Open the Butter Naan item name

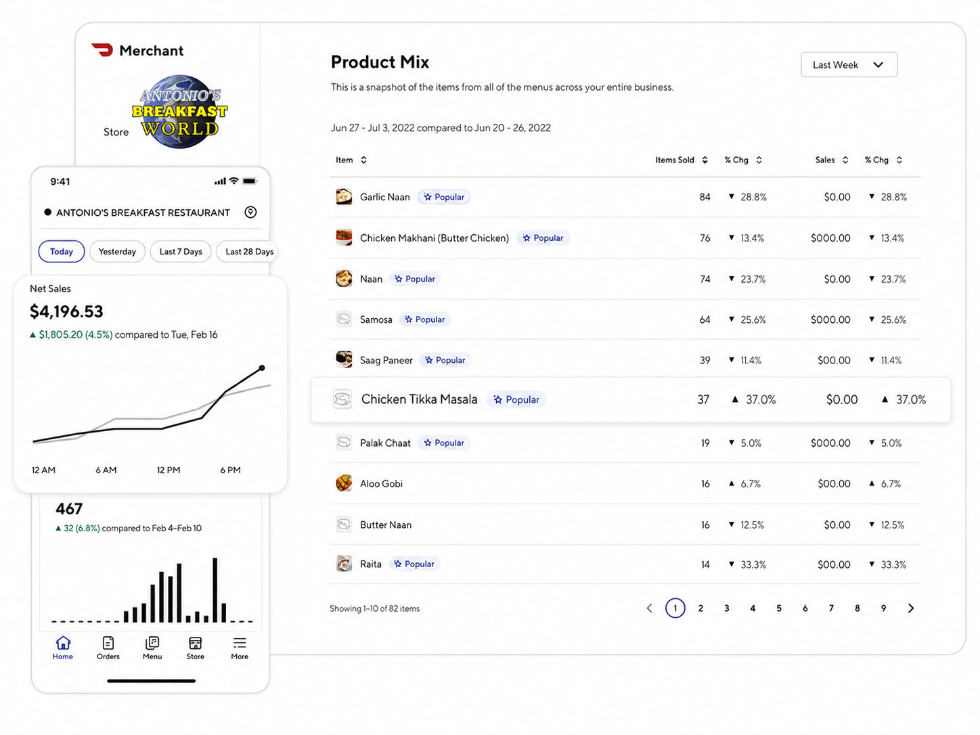[386, 525]
